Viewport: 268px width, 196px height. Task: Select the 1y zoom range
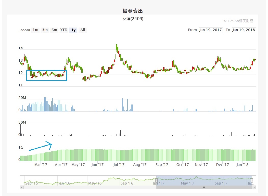pyautogui.click(x=73, y=30)
